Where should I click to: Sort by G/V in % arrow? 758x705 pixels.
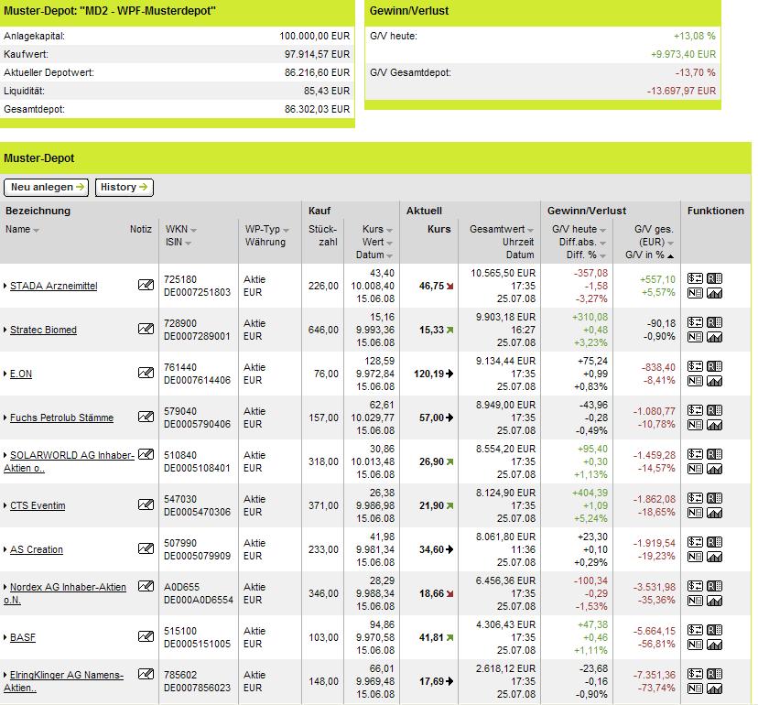[x=670, y=255]
